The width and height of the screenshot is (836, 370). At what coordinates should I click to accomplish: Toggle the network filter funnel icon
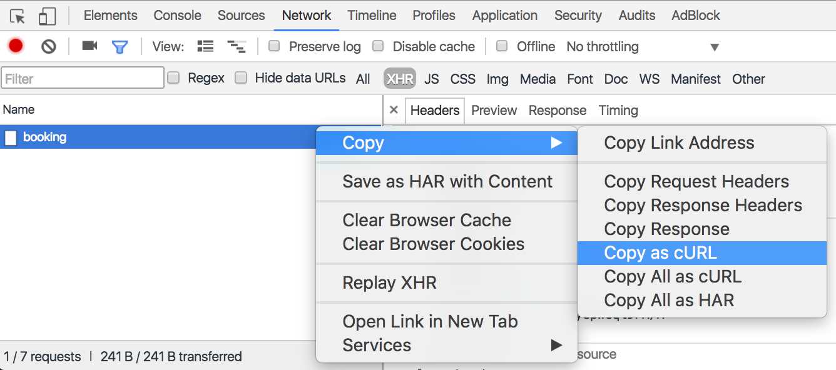point(120,46)
